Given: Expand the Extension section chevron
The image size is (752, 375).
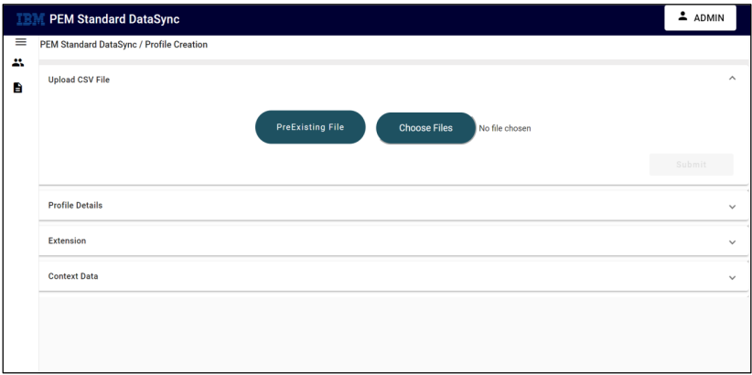Looking at the screenshot, I should (732, 242).
